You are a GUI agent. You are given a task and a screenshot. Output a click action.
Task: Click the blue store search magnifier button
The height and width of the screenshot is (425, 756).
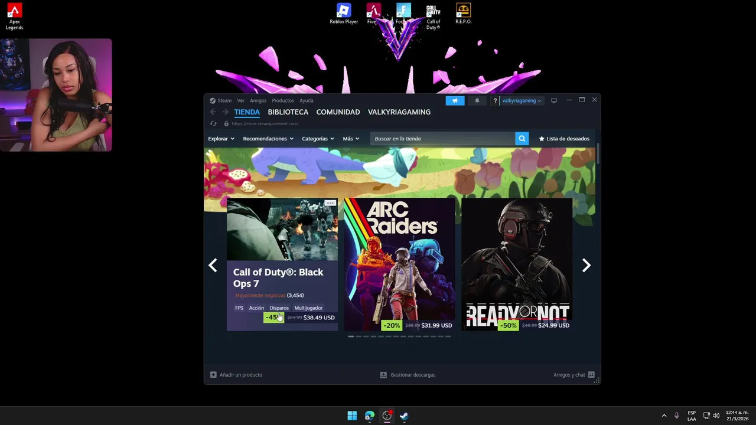522,139
